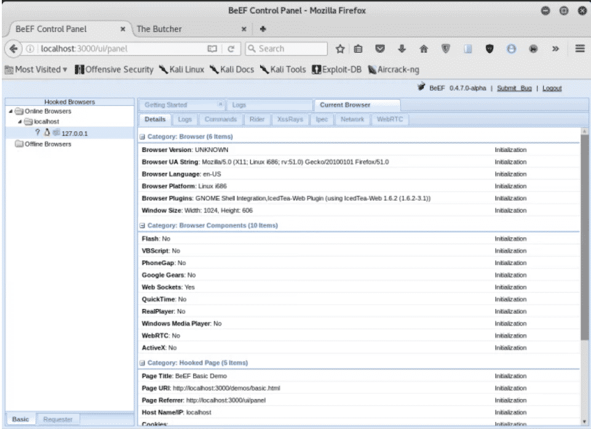Select hooked browser 127.0.0.1

click(73, 132)
